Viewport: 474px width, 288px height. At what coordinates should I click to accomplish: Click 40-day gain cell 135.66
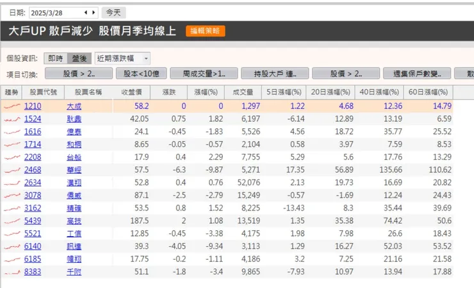(391, 170)
